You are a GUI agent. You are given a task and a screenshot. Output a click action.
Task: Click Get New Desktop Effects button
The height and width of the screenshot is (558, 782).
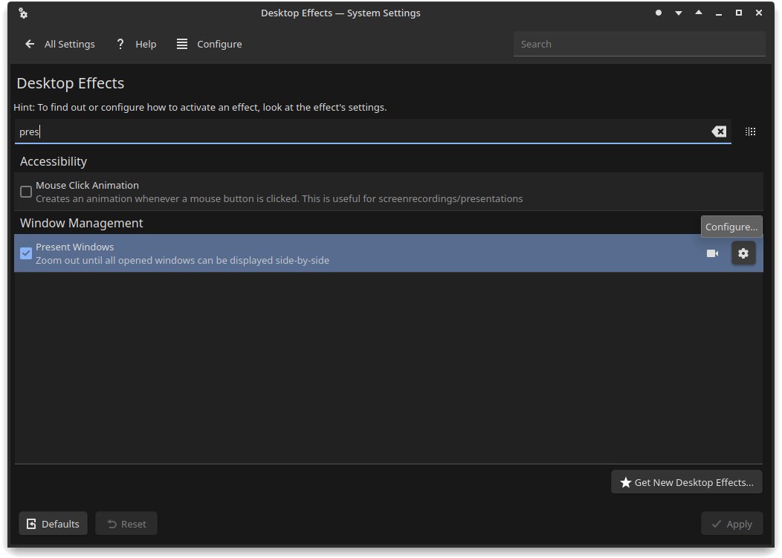687,482
